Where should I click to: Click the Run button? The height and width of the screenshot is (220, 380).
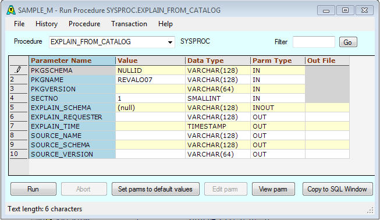click(33, 189)
